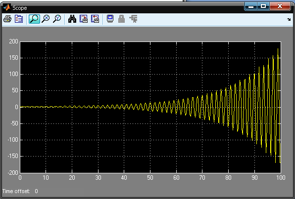This screenshot has width=295, height=199.
Task: Click the y-axis label -50
Action: point(14,123)
